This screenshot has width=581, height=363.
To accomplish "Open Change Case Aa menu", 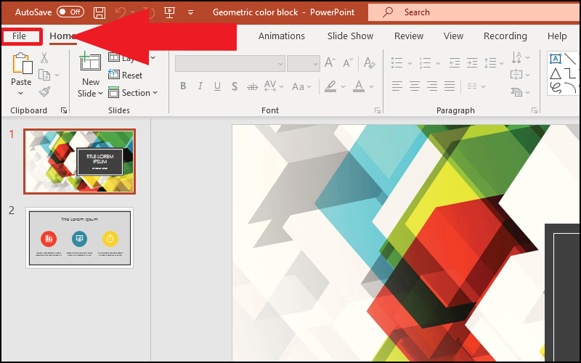I will [301, 86].
